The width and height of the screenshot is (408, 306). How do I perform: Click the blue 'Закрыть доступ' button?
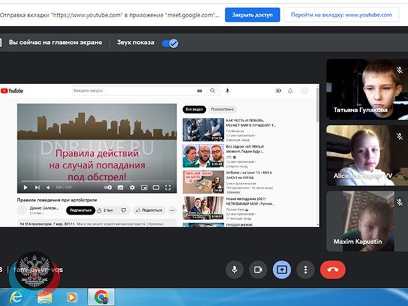[252, 15]
